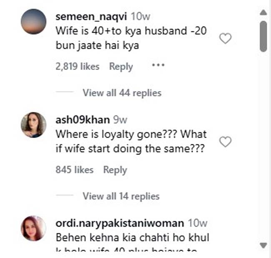Viewport: 271px width, 258px height.
Task: Reply to semeen_naqvi's comment
Action: pyautogui.click(x=121, y=66)
